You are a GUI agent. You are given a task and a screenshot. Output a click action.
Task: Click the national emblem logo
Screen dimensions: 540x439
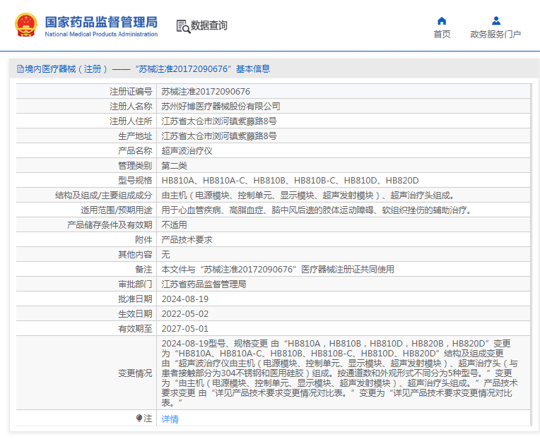26,25
